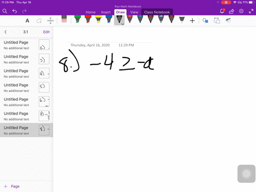Tap the battery indicator in the status bar
The image size is (256, 192).
coord(251,3)
